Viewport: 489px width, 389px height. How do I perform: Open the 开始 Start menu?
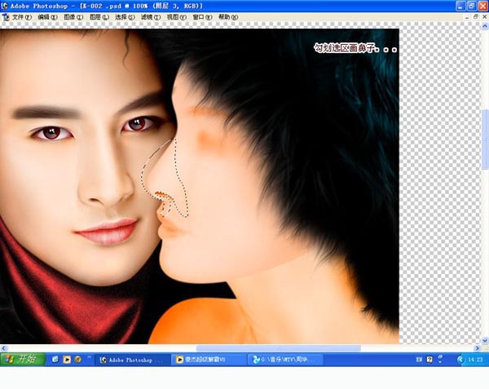pyautogui.click(x=23, y=360)
